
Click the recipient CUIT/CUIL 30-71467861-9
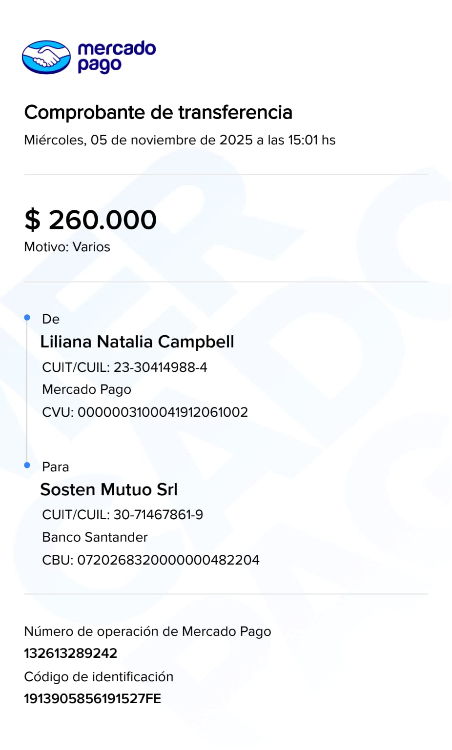point(123,515)
